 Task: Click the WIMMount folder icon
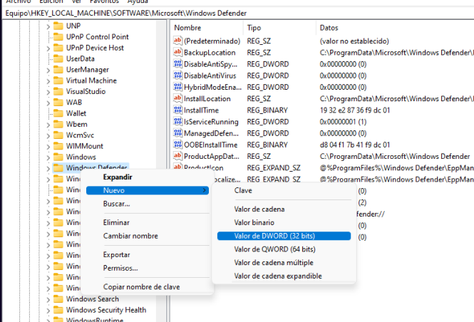coord(58,146)
